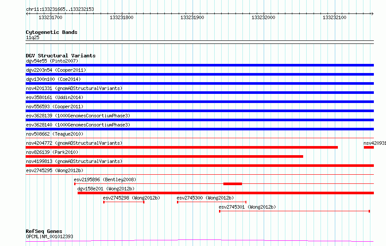Screen dimensions: 386x246
Task: Click the 133231800 ruler position label
Action: coord(121,17)
